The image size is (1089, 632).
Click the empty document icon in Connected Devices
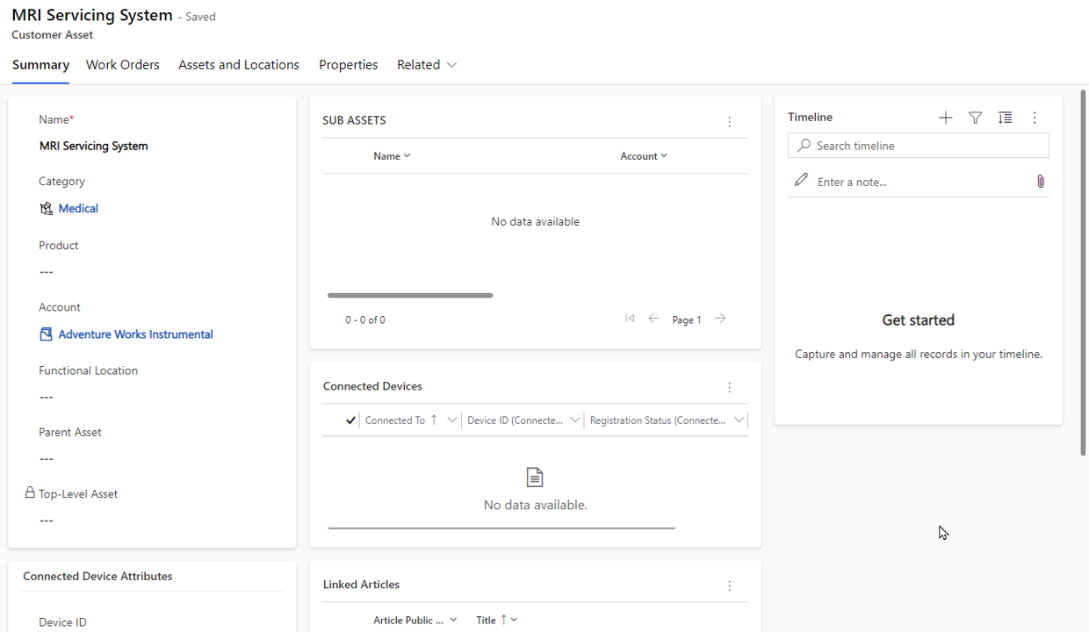[x=535, y=477]
